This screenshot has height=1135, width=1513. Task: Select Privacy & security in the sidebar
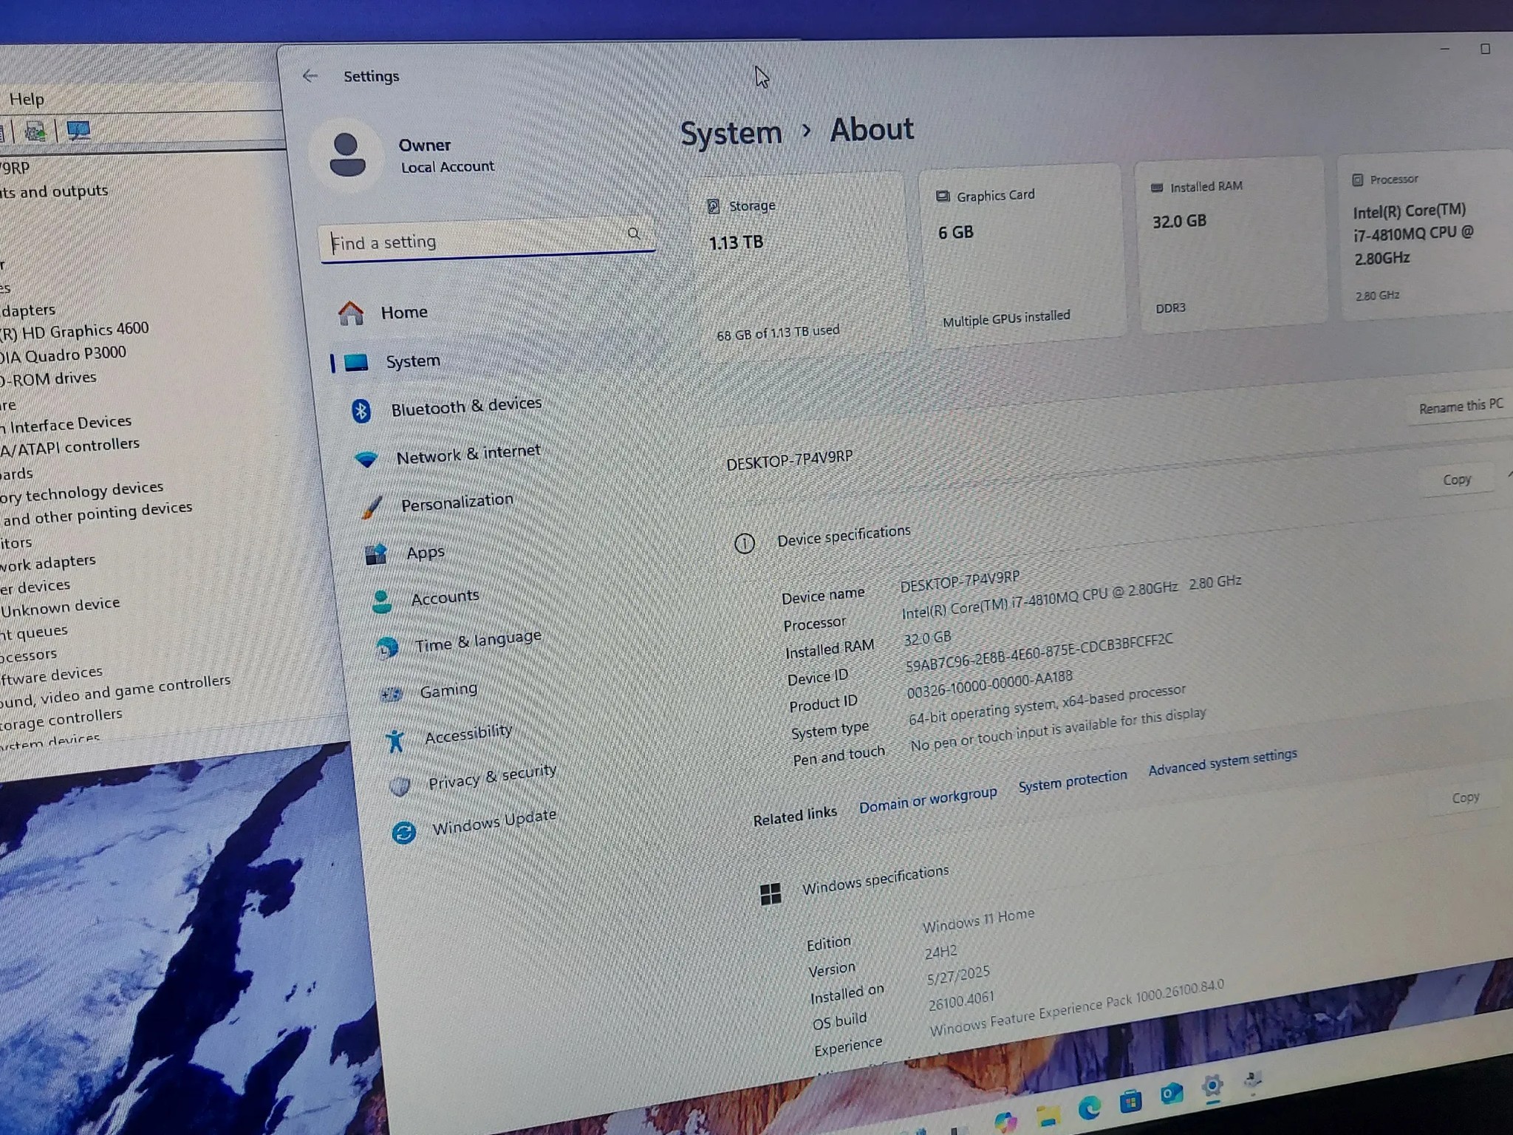point(491,777)
